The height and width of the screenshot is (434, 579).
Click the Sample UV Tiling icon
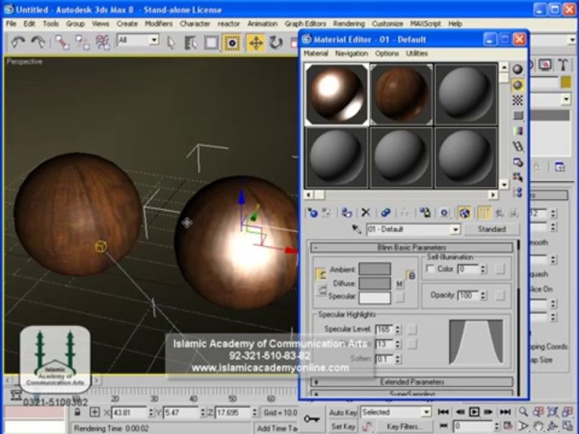click(517, 116)
